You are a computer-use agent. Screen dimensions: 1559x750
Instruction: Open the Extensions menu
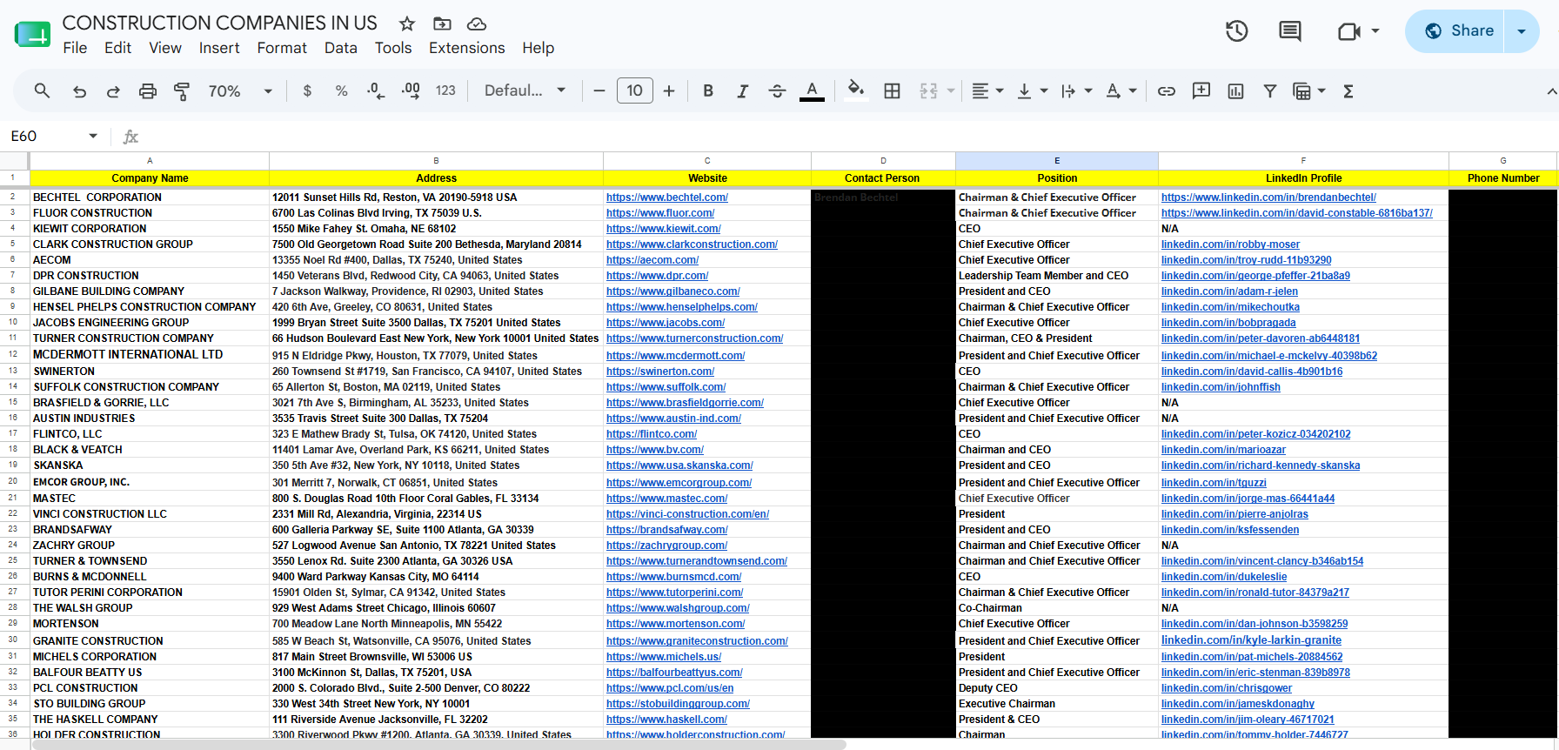(x=466, y=48)
